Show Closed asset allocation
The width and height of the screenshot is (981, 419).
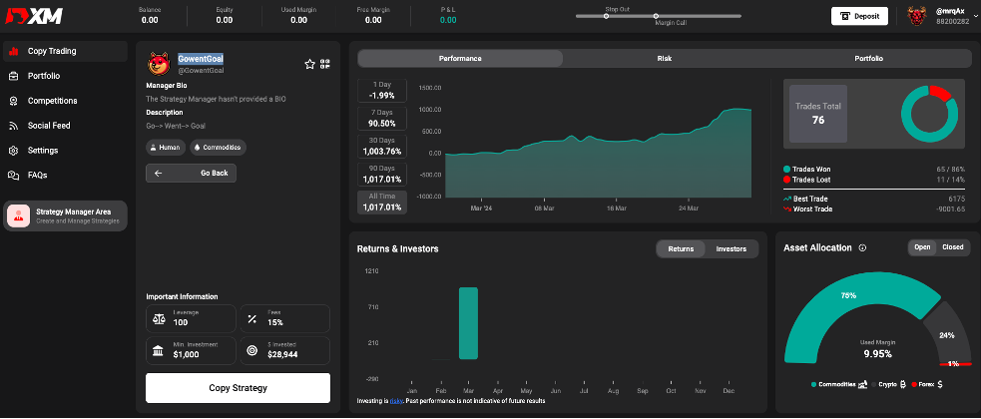coord(953,247)
